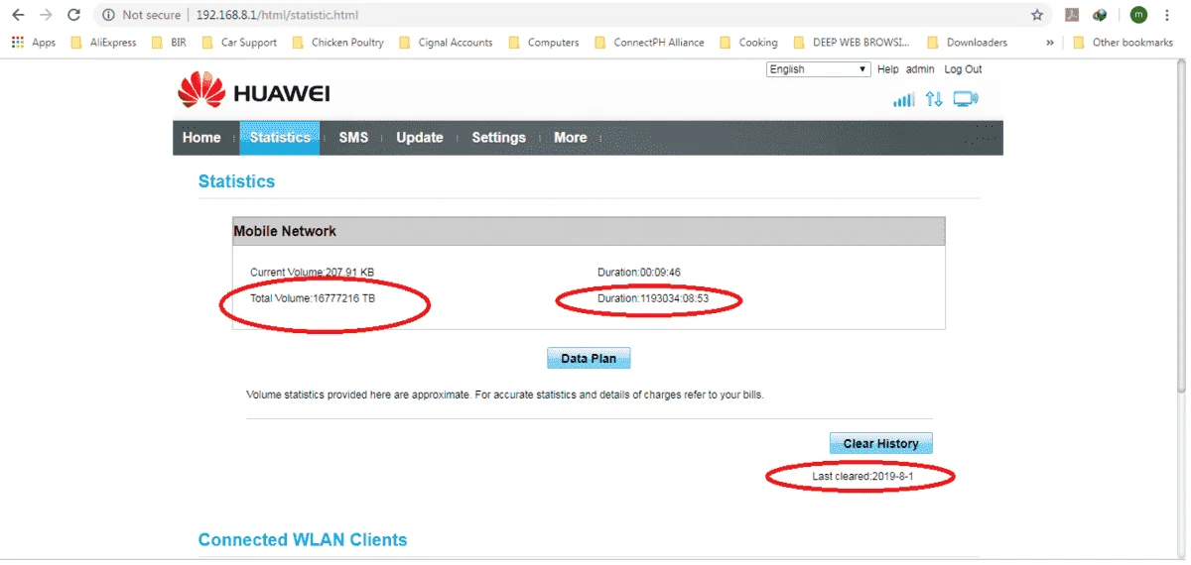Open the Not secure site info icon
The image size is (1191, 565).
pos(108,15)
